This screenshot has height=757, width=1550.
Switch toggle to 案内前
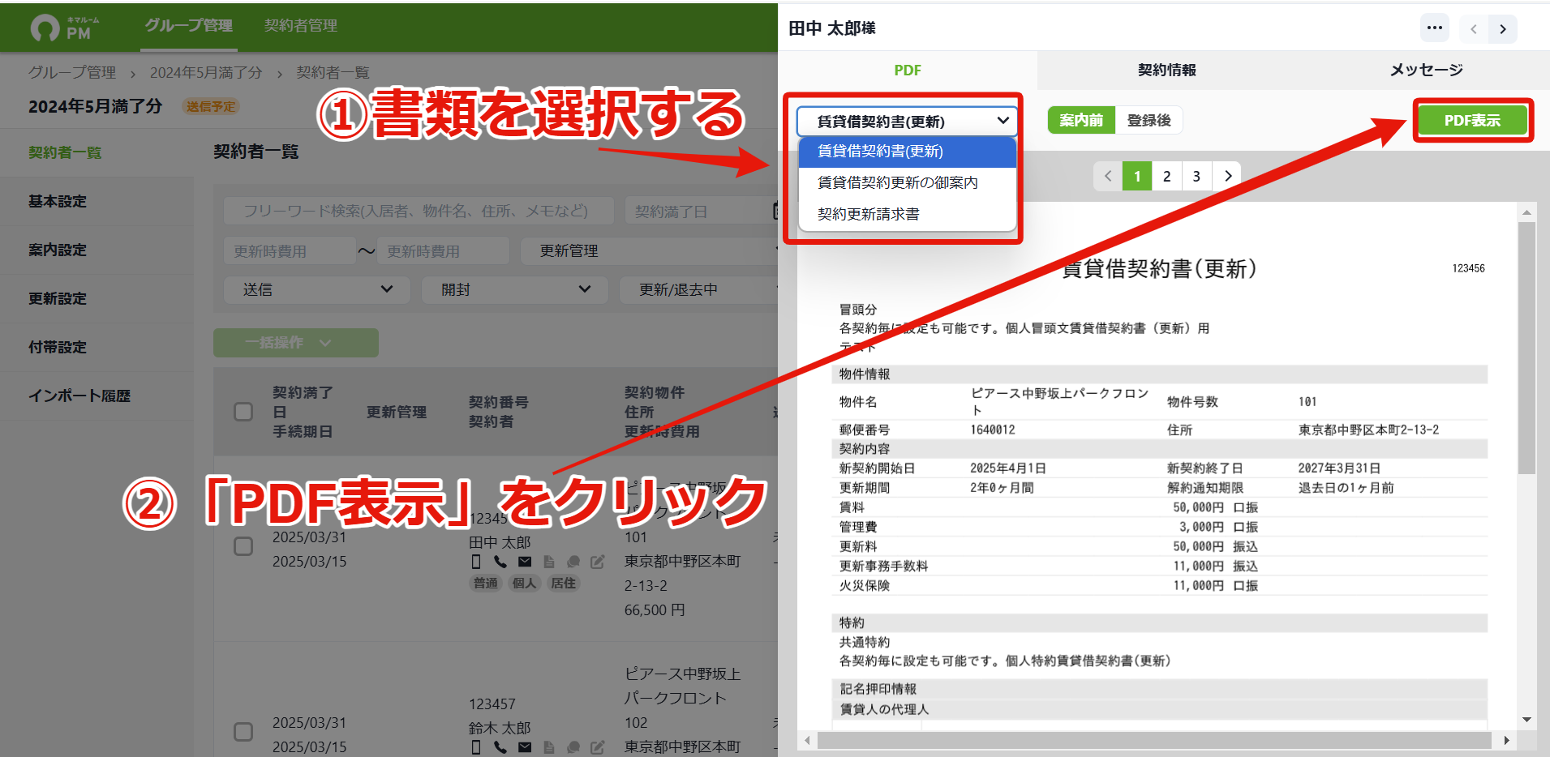tap(1081, 120)
